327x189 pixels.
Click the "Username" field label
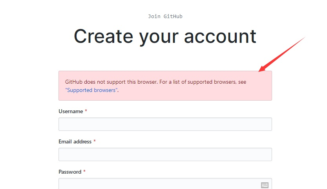(x=71, y=111)
